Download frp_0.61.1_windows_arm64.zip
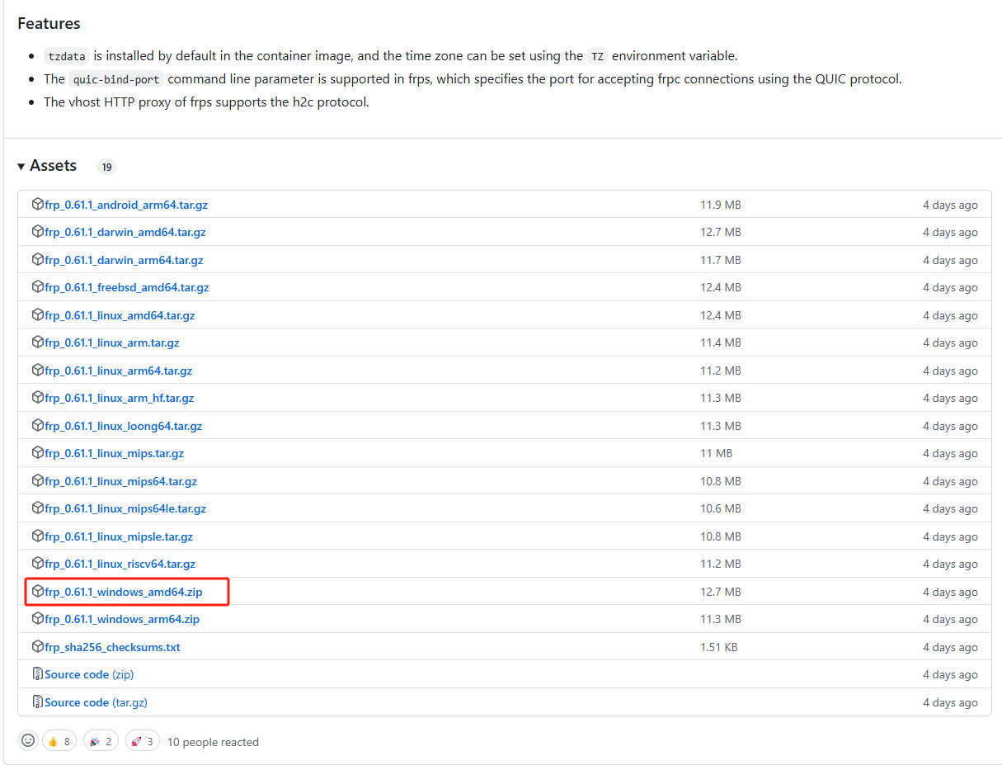This screenshot has height=770, width=1002. point(122,619)
